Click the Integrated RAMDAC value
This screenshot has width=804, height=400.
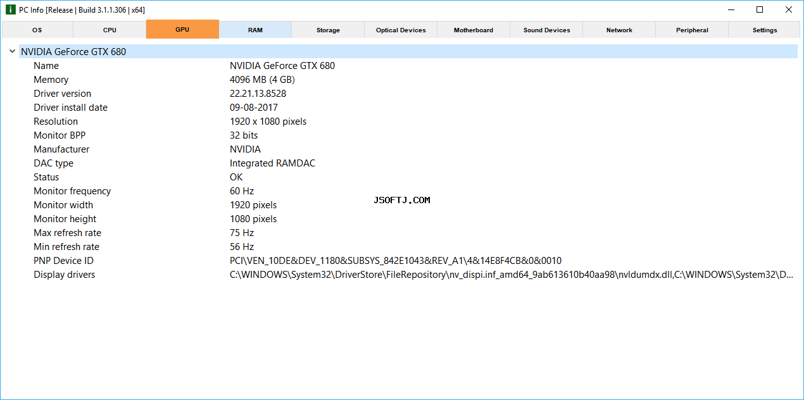(272, 163)
